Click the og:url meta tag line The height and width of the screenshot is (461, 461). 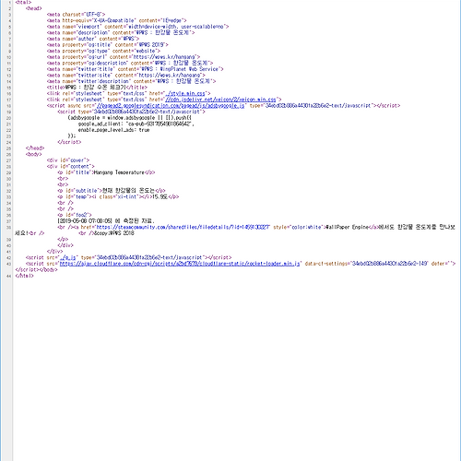tap(124, 57)
